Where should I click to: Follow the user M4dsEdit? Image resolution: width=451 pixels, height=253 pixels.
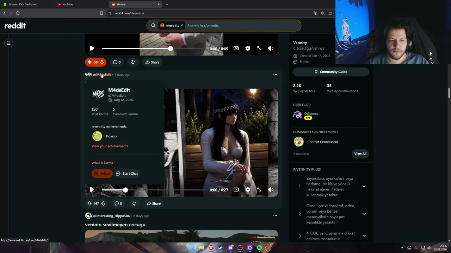(x=102, y=174)
